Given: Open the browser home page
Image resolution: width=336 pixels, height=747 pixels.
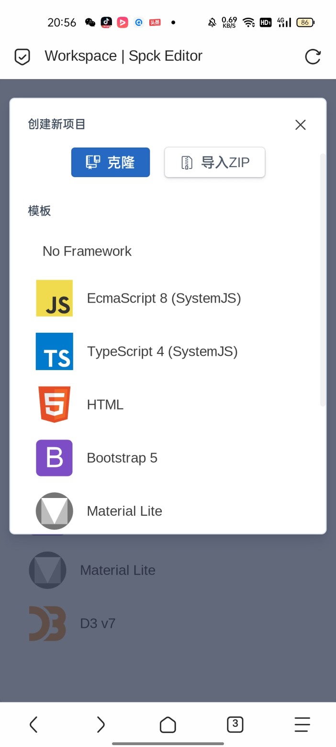Looking at the screenshot, I should 168,724.
